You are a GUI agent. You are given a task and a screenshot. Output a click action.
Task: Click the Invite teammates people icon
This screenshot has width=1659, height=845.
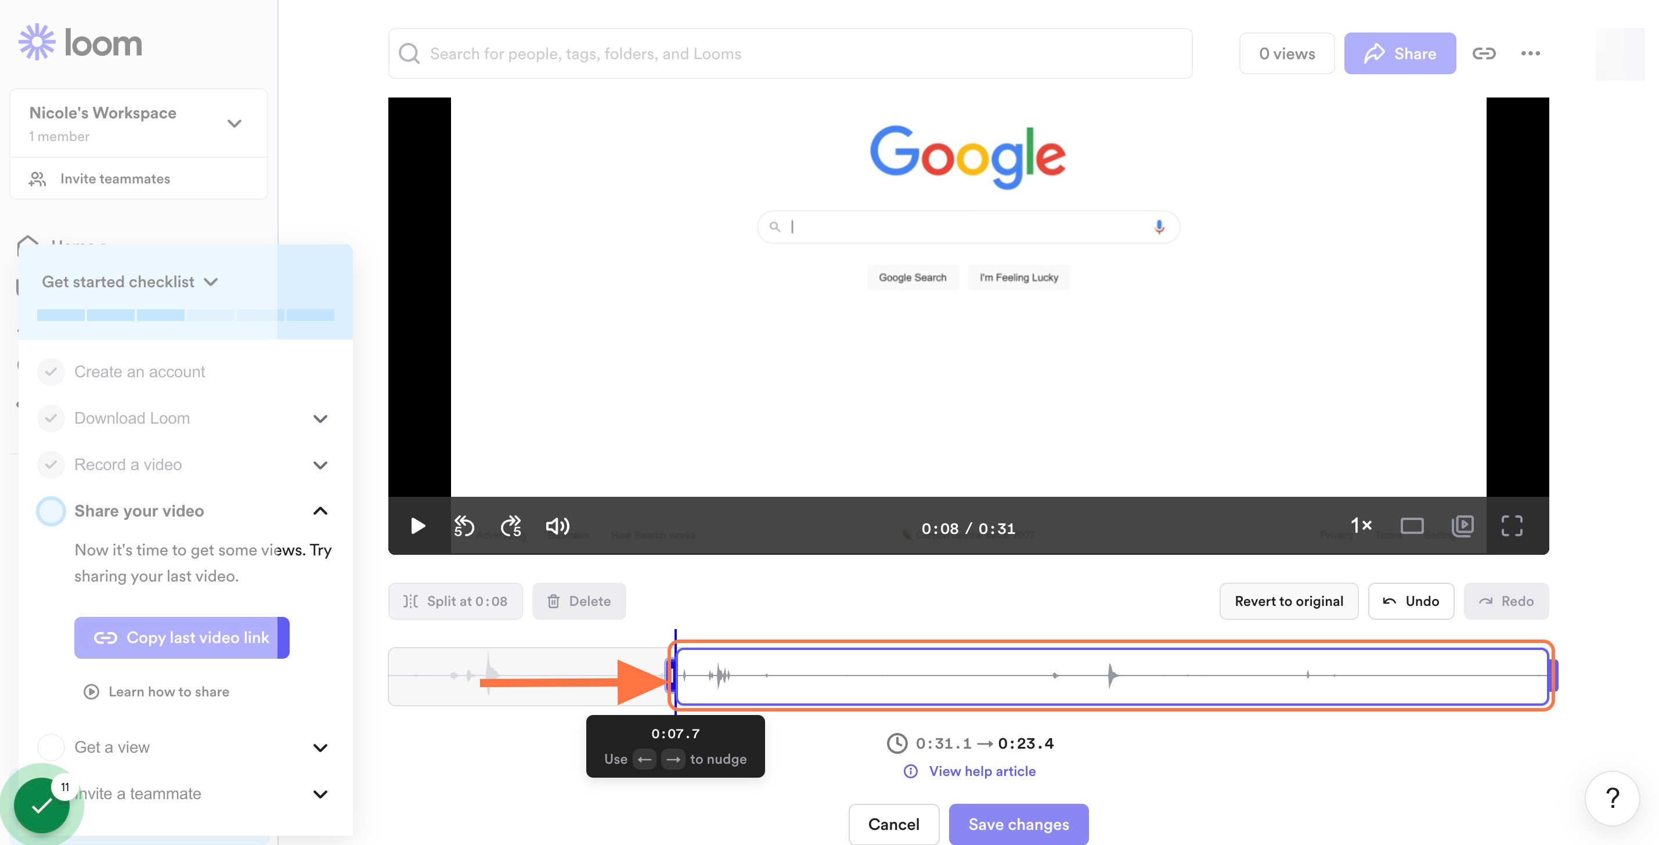[x=37, y=178]
